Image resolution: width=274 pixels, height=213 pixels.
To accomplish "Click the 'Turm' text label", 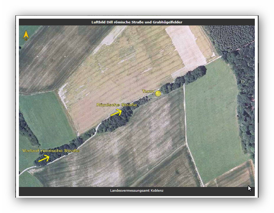I will click(148, 91).
